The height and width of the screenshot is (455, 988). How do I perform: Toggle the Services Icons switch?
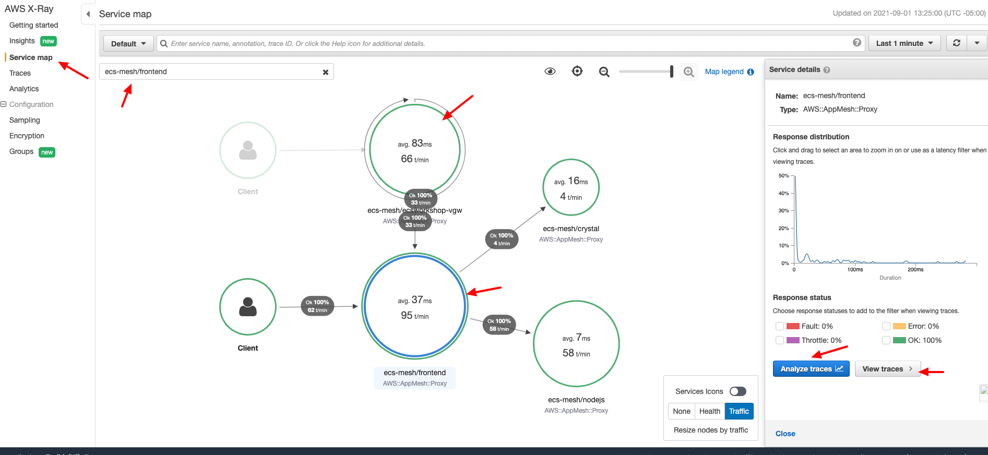(x=738, y=391)
